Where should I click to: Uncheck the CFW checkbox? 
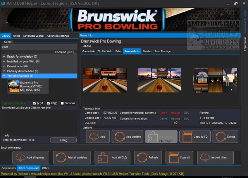(x=48, y=103)
